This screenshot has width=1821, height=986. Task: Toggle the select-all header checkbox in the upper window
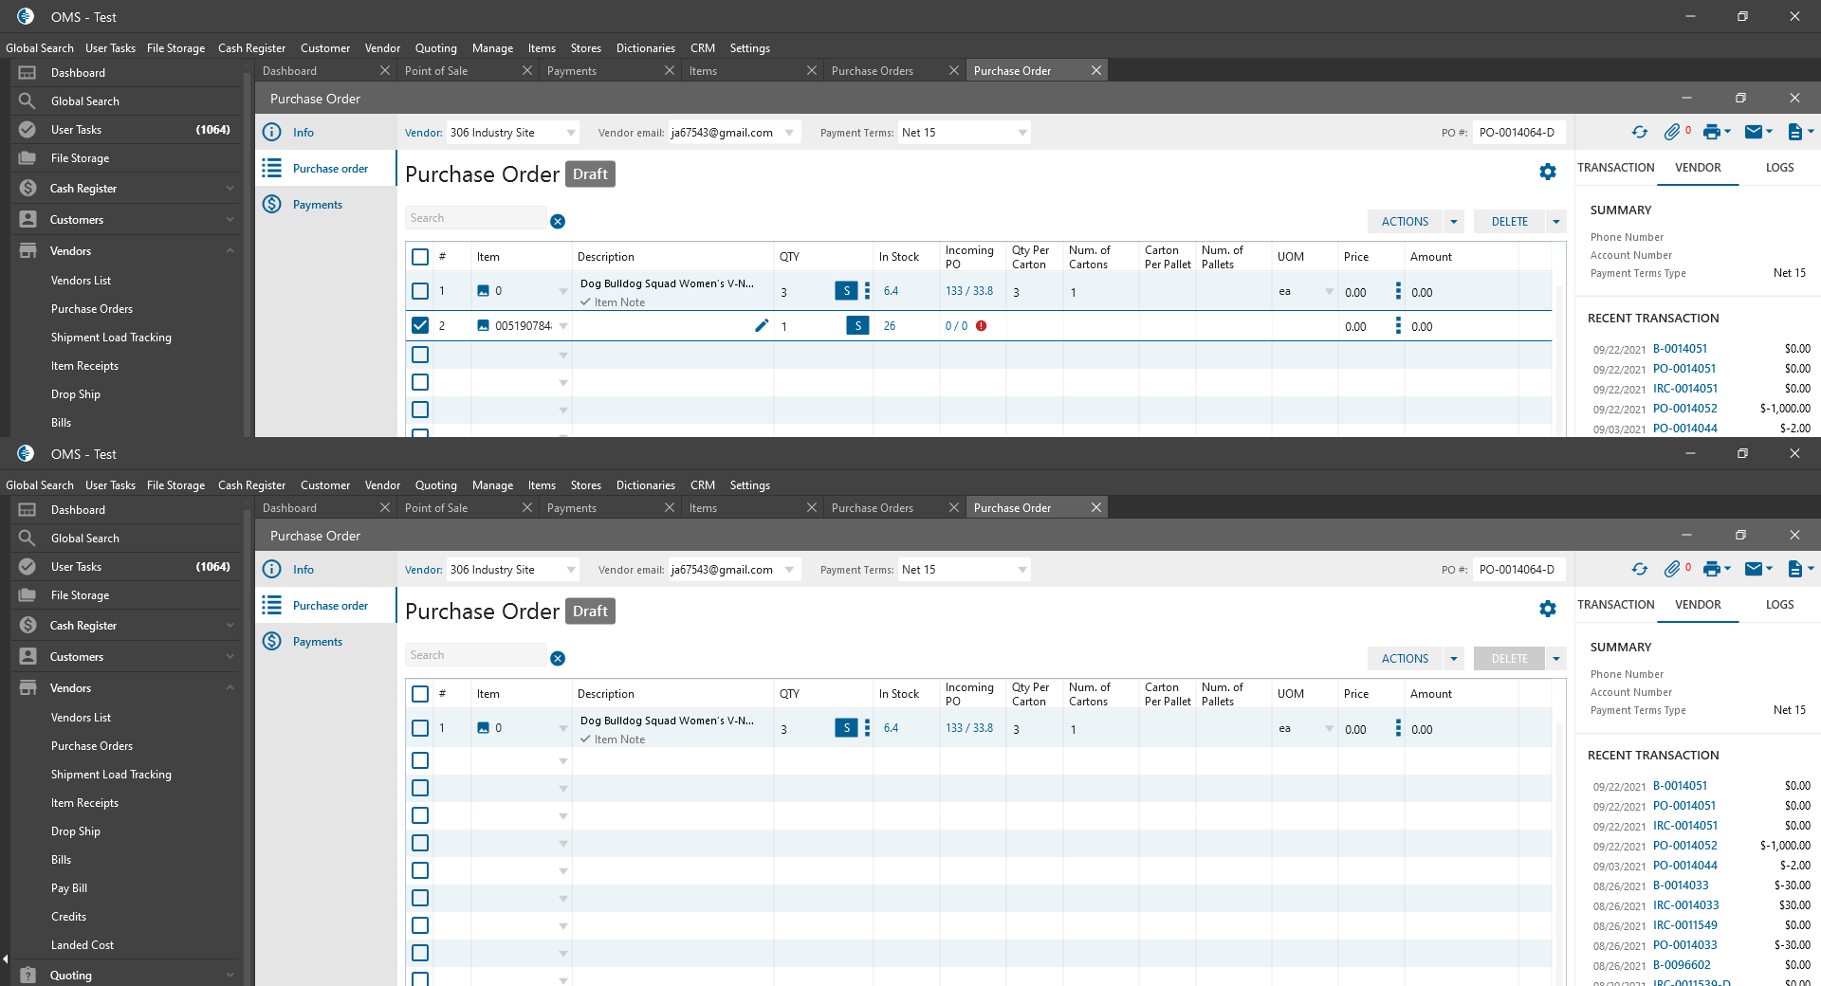point(420,257)
